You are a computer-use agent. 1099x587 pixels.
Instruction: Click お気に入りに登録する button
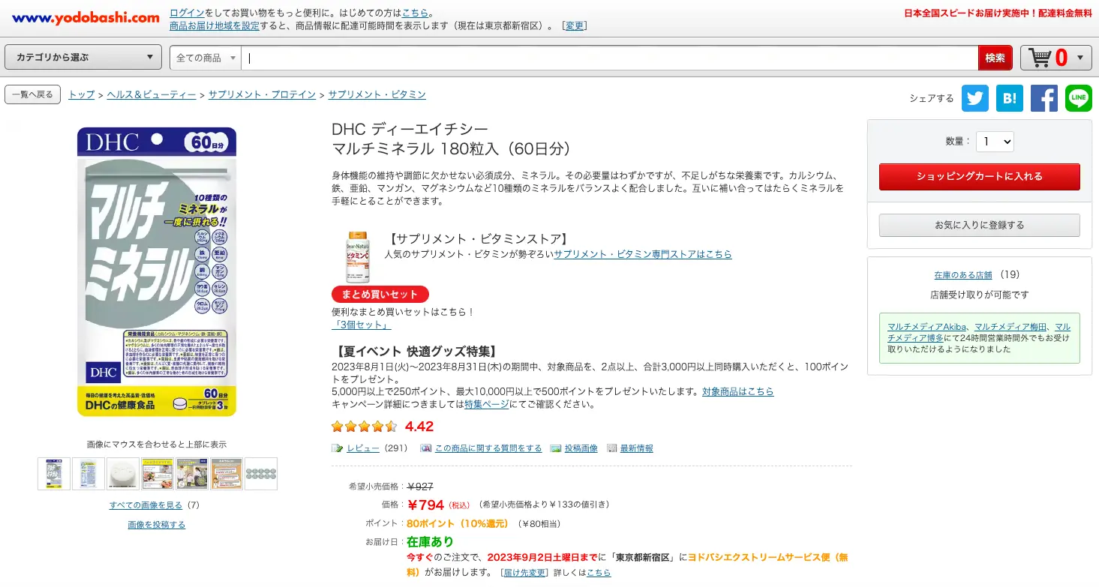click(x=980, y=225)
